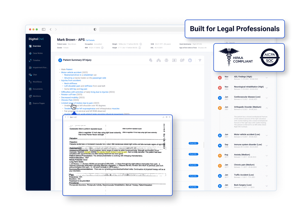This screenshot has width=302, height=216.
Task: Click a Post DOL tag on the document
Action: (x=193, y=143)
